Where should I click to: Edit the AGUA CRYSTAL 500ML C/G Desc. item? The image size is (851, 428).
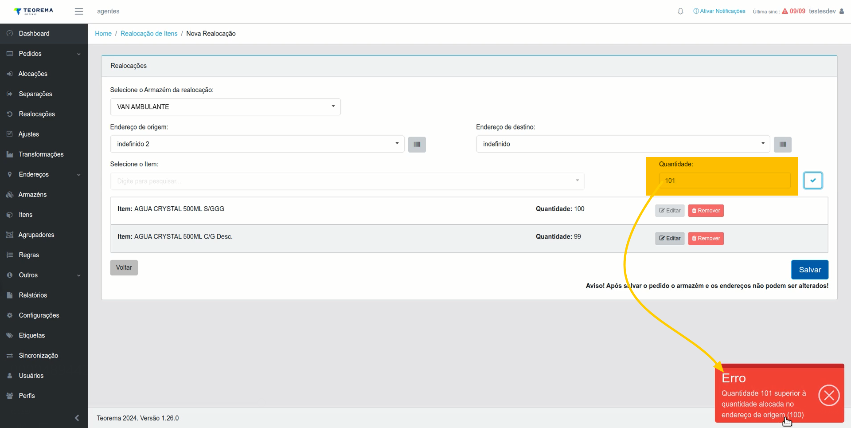pyautogui.click(x=670, y=239)
